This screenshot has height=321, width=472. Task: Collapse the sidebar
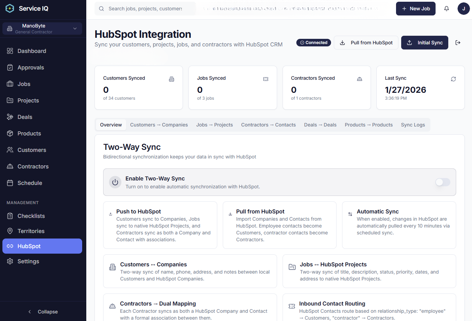click(43, 312)
